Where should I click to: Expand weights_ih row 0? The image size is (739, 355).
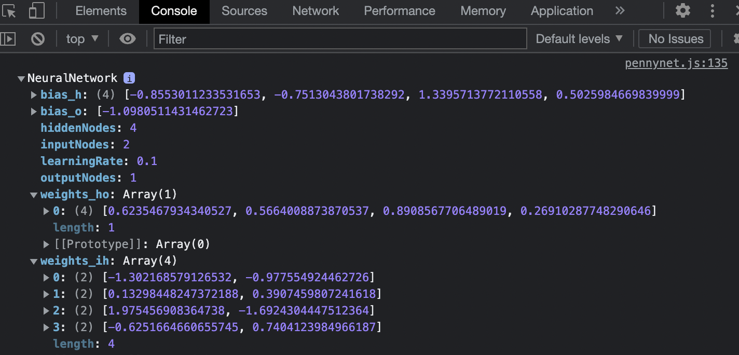(x=47, y=278)
